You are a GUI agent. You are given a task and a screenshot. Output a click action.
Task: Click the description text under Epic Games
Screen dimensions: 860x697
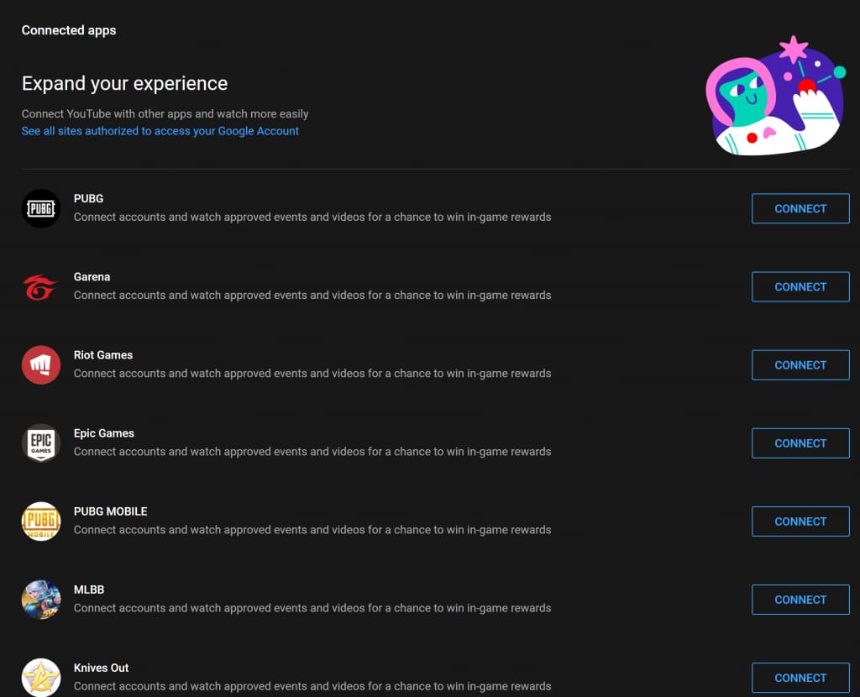312,452
